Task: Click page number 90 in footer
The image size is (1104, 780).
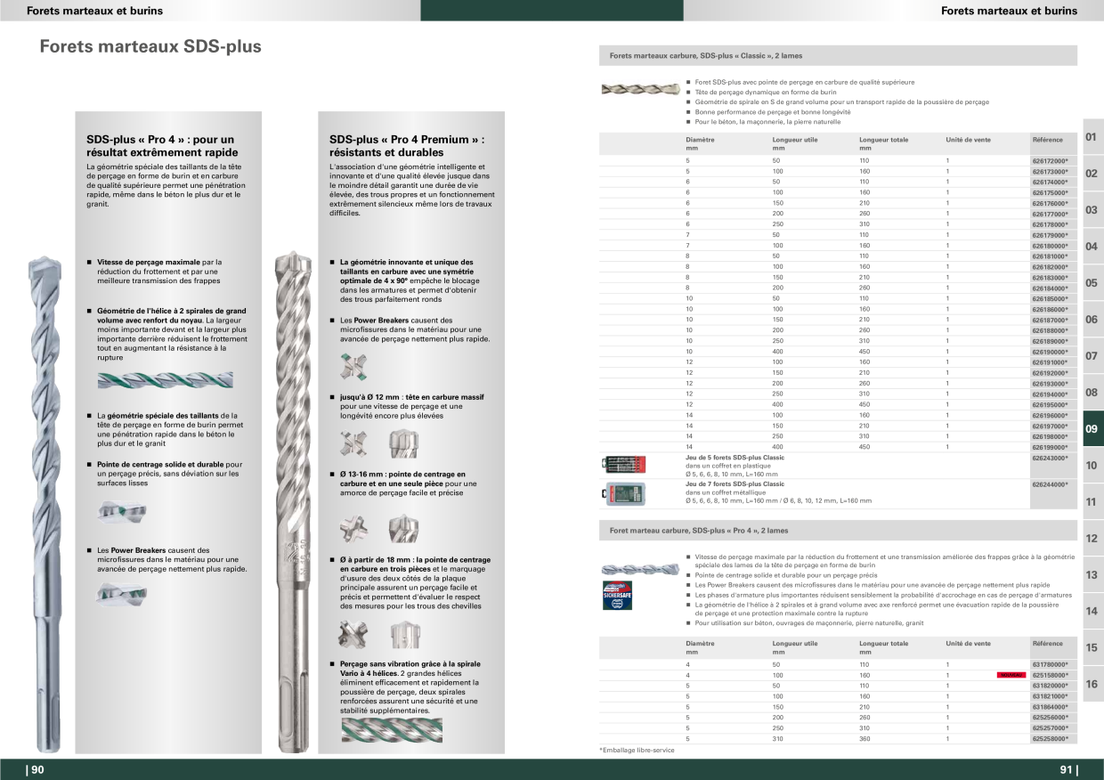Action: tap(36, 770)
